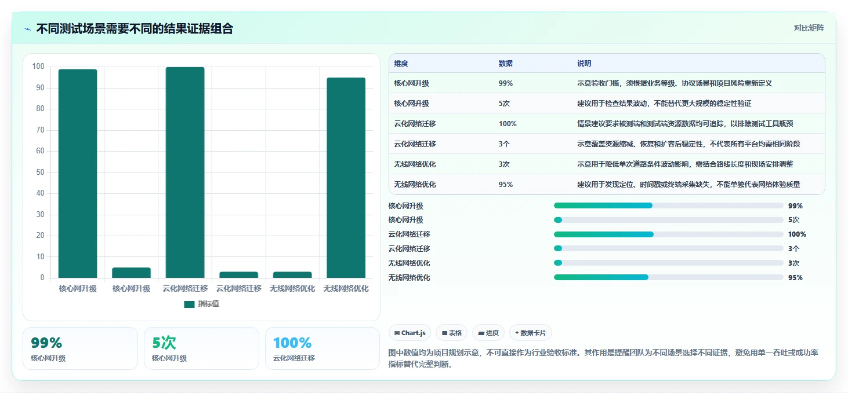Select the tall 无线网络优化 chart bar
The width and height of the screenshot is (848, 393).
pyautogui.click(x=346, y=178)
